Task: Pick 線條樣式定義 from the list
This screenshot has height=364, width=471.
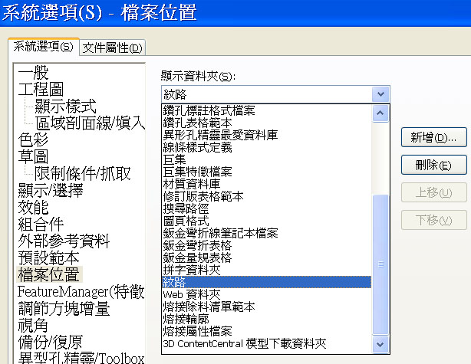Action: (x=266, y=147)
